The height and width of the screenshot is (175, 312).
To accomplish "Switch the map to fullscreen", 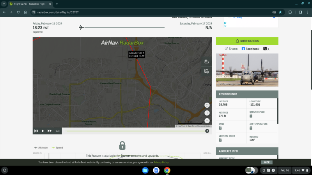I will coord(207,105).
